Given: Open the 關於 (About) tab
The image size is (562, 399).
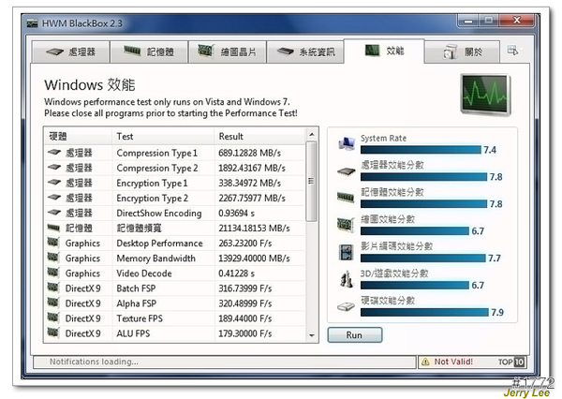Looking at the screenshot, I should tap(464, 52).
